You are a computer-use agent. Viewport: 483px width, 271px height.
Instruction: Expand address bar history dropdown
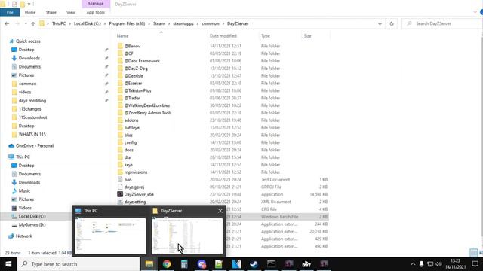(x=380, y=23)
